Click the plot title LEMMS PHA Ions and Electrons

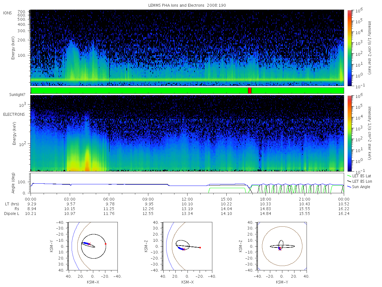pos(187,5)
